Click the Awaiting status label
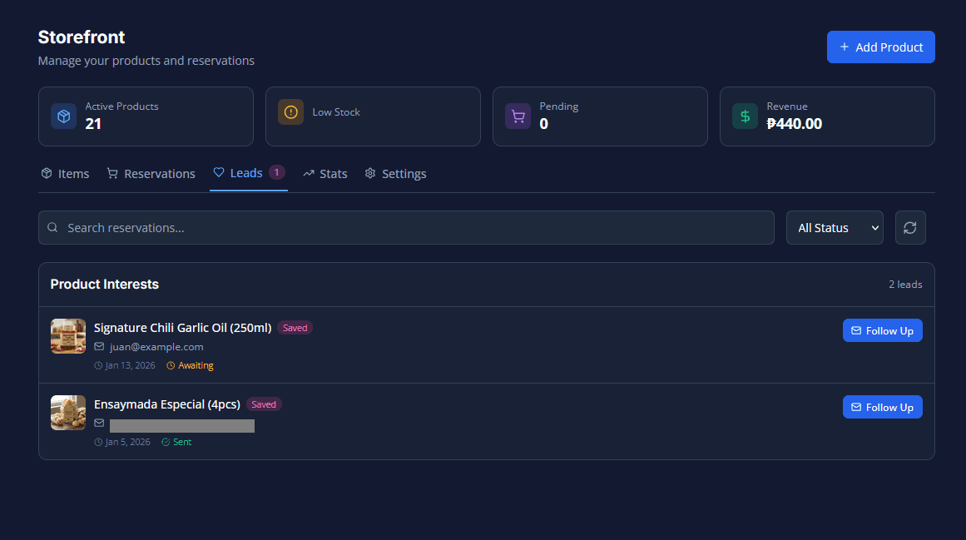Screen dimensions: 966x540 coord(195,365)
